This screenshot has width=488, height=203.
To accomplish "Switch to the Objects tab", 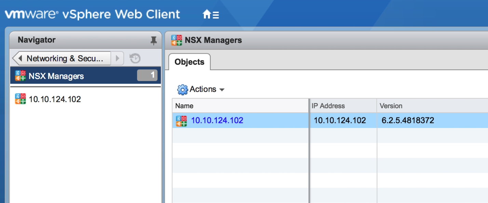I will [x=189, y=62].
